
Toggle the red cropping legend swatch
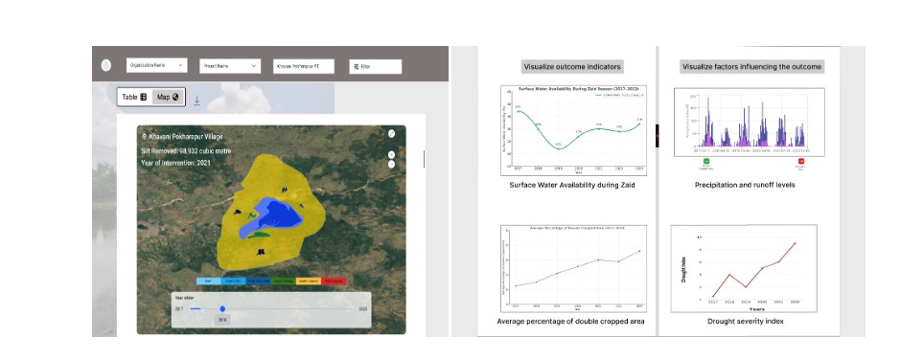click(335, 281)
